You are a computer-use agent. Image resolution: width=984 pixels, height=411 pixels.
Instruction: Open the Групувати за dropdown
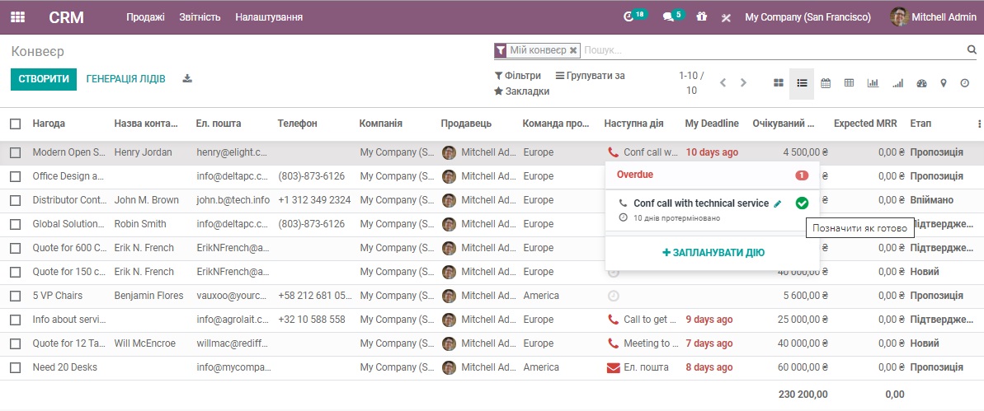[x=590, y=76]
